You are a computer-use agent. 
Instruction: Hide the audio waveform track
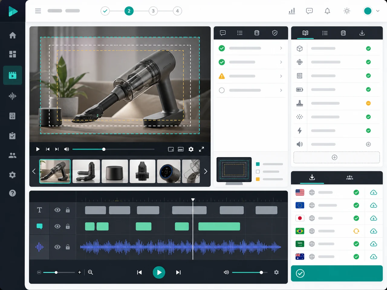(x=57, y=247)
